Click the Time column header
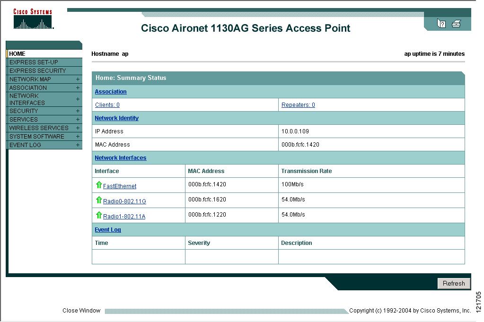 point(102,243)
